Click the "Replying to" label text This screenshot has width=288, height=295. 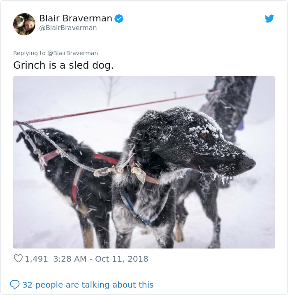click(29, 53)
